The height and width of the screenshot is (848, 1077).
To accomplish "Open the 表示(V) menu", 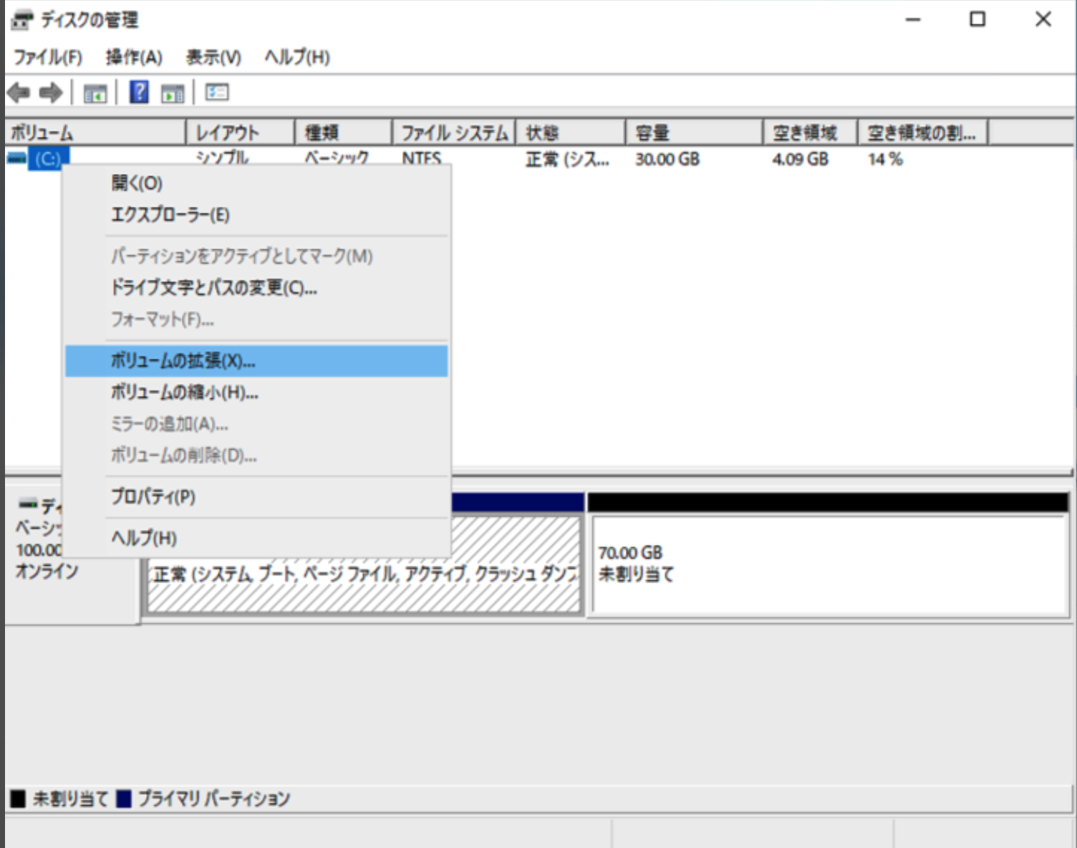I will [214, 58].
